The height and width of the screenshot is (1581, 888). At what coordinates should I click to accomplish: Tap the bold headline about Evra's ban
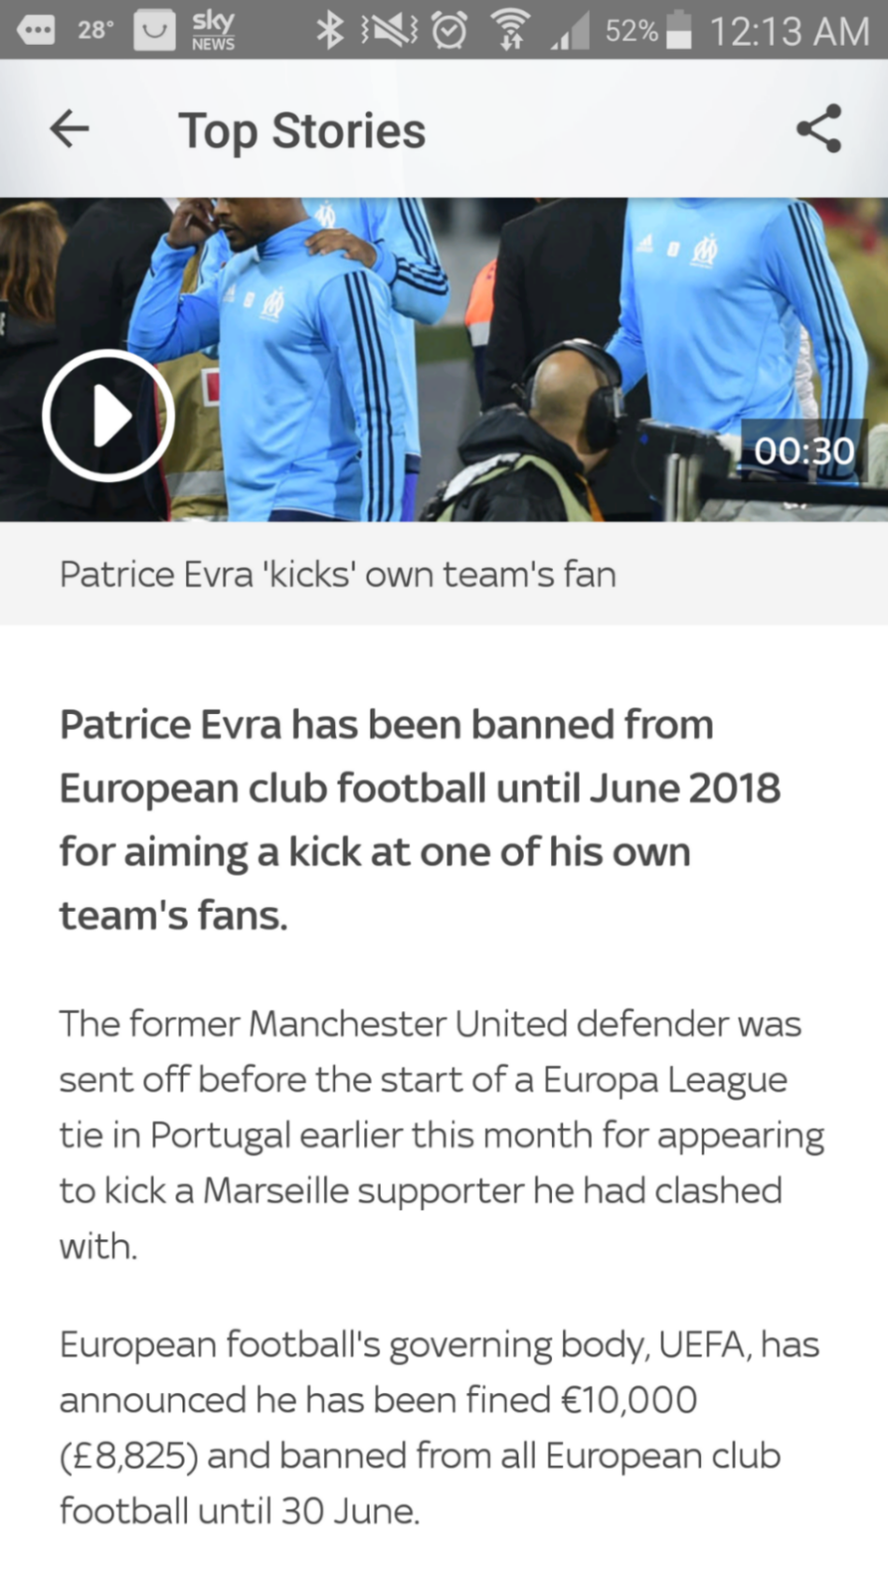(x=419, y=820)
